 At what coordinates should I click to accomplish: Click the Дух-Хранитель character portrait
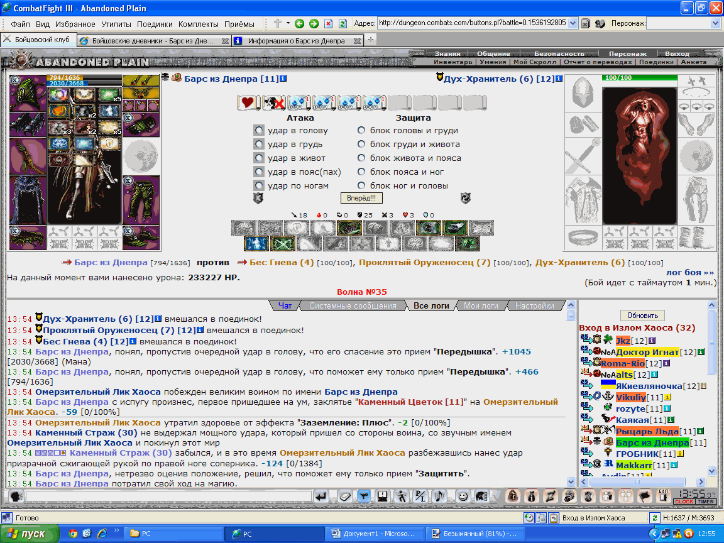click(x=640, y=156)
